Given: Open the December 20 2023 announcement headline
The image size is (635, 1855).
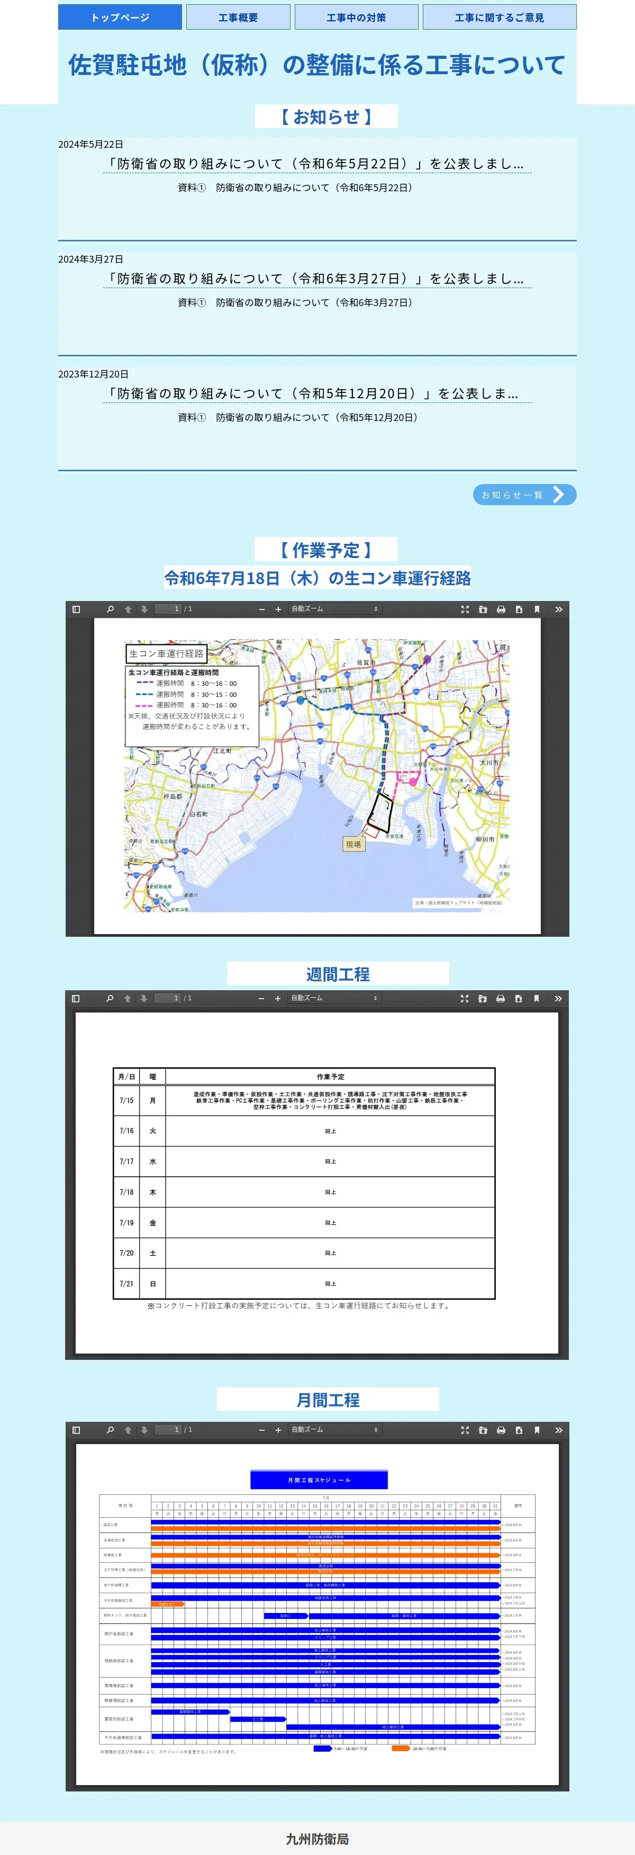Looking at the screenshot, I should (x=317, y=394).
